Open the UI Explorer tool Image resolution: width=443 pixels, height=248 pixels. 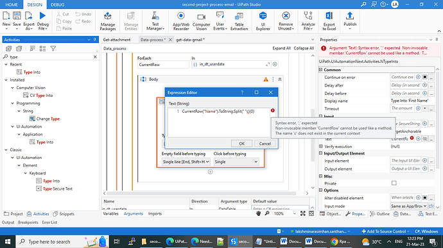pyautogui.click(x=263, y=21)
